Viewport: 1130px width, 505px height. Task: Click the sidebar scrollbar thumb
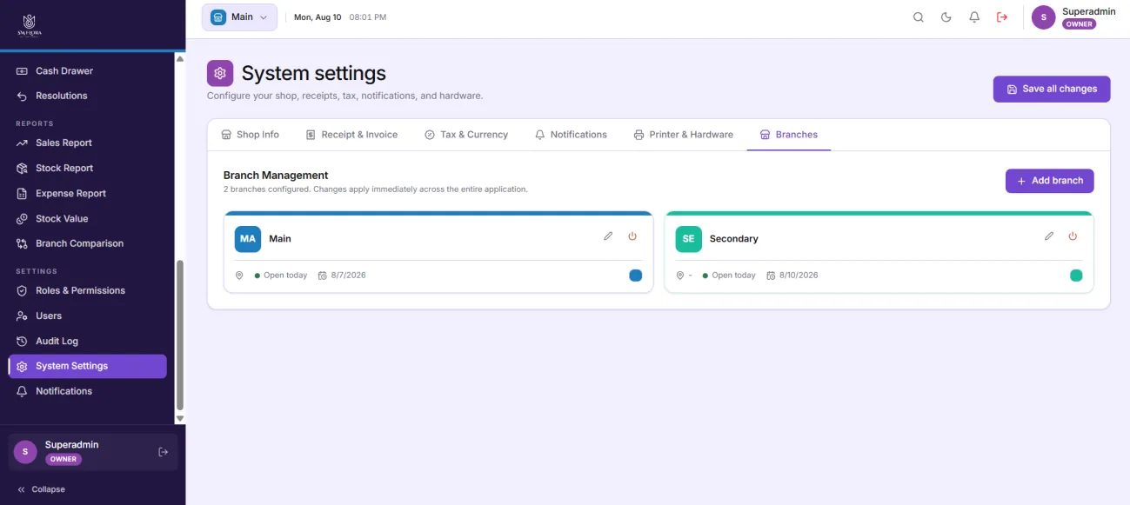(180, 335)
